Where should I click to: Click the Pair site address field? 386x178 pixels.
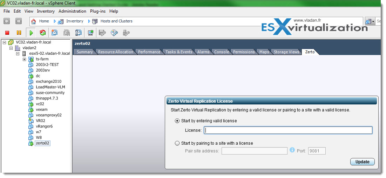click(254, 151)
